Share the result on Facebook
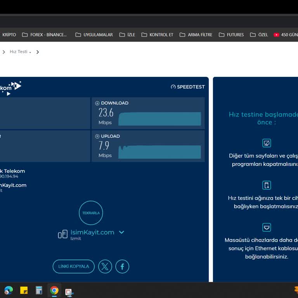Image resolution: width=298 pixels, height=298 pixels. tap(122, 267)
